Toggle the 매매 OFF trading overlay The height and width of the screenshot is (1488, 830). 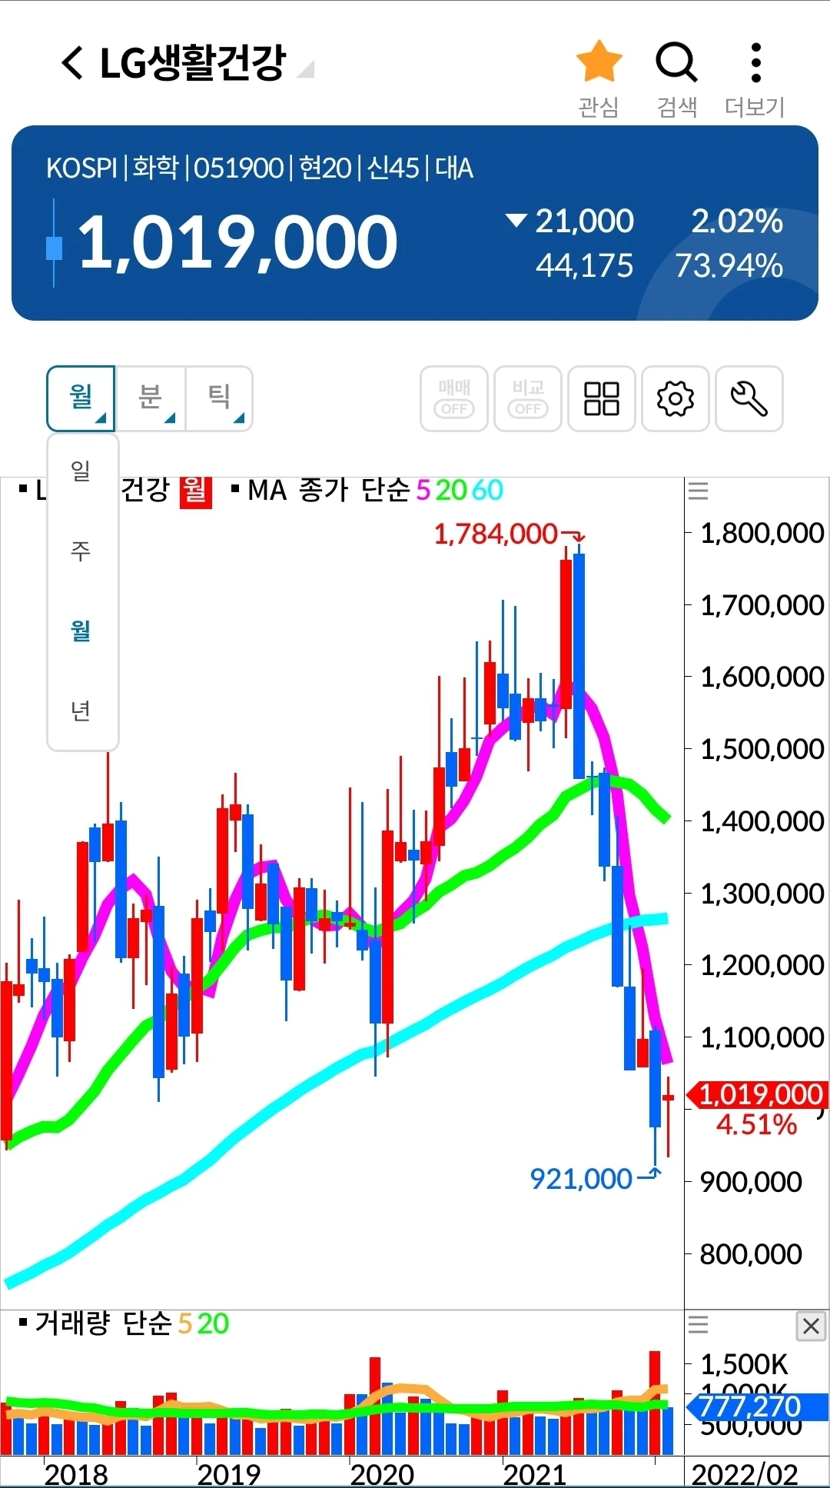point(454,398)
